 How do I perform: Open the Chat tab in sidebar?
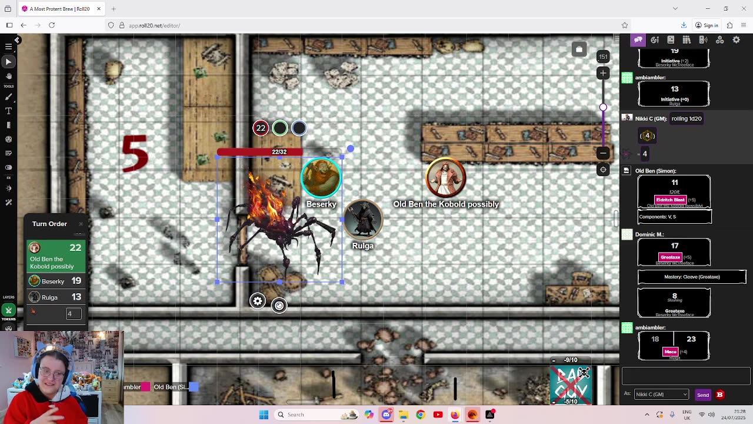click(638, 40)
